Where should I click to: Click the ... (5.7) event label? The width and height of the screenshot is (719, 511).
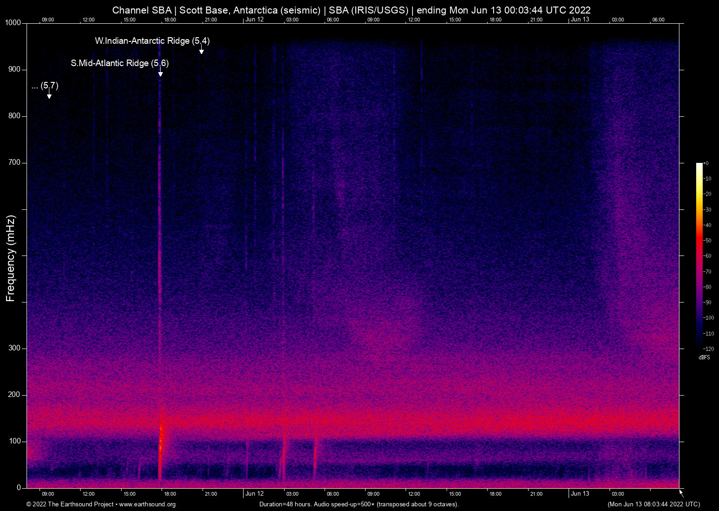(x=45, y=86)
